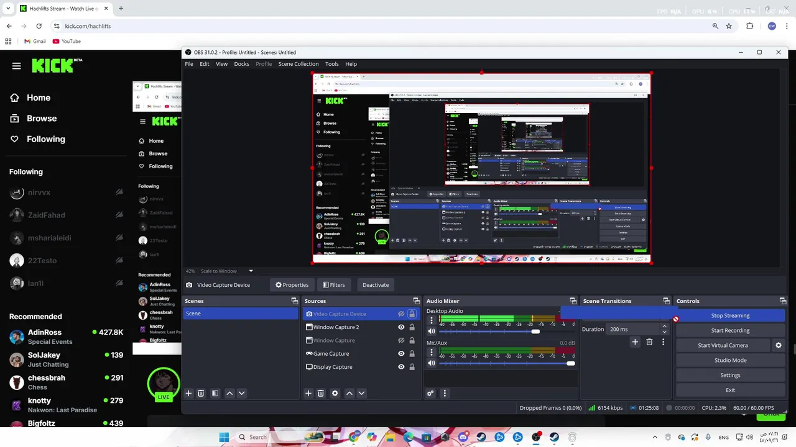Open the Scene Collection menu
The image size is (796, 447).
[x=298, y=64]
